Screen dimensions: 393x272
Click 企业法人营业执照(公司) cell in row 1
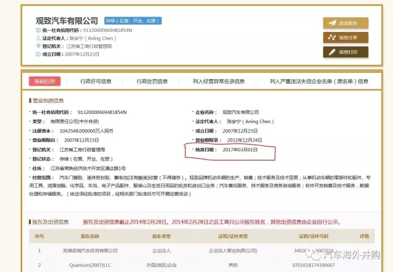tap(233, 251)
